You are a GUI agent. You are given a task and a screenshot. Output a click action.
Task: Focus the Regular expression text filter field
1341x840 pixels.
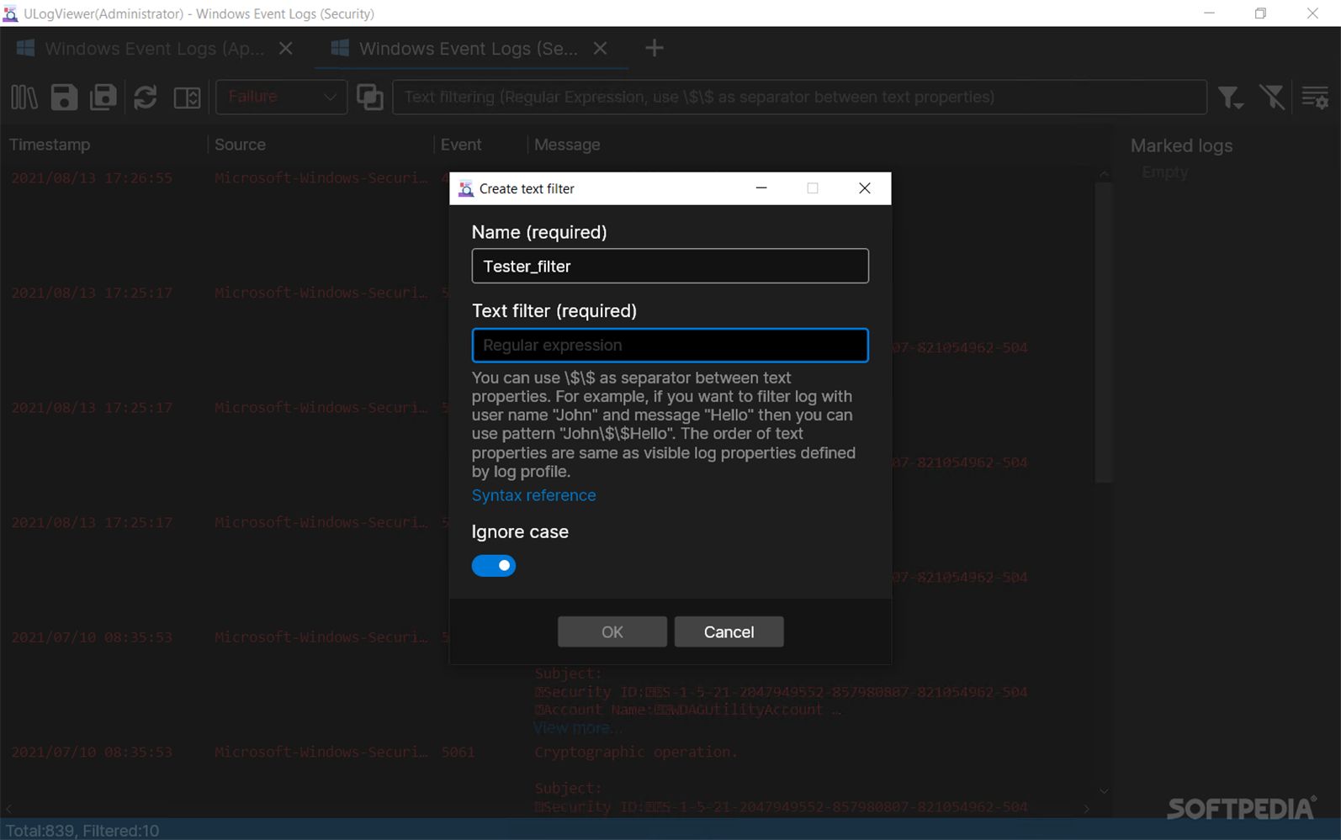click(x=670, y=346)
